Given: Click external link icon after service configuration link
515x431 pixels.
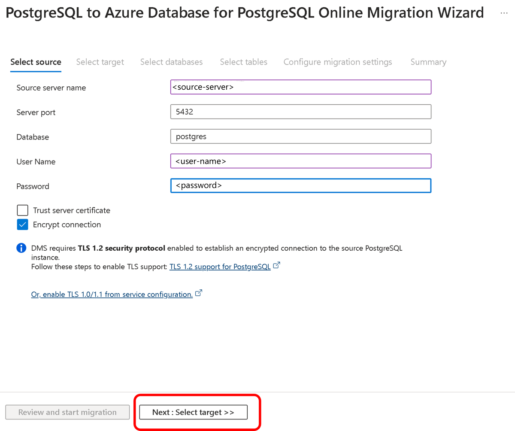Looking at the screenshot, I should [x=199, y=294].
